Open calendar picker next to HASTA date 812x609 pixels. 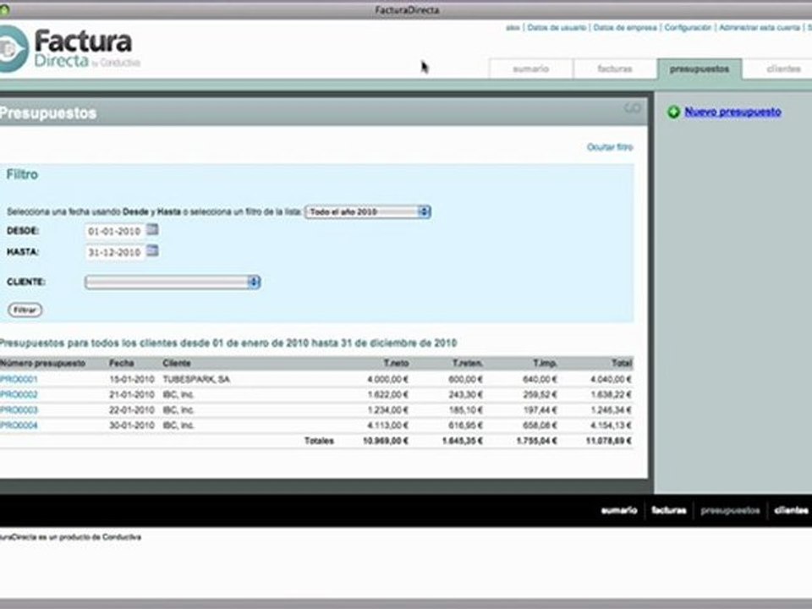coord(152,250)
